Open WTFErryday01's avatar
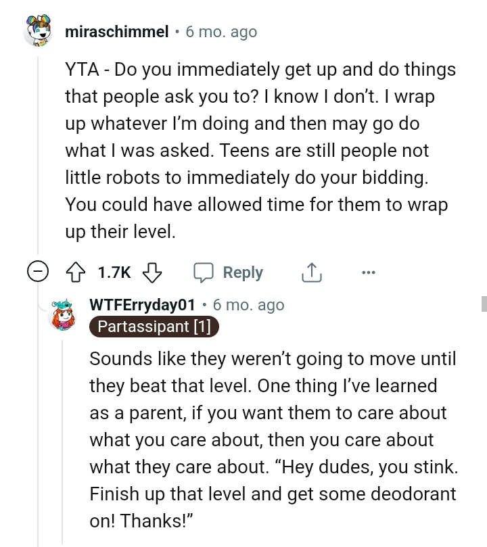The image size is (487, 547). click(66, 315)
